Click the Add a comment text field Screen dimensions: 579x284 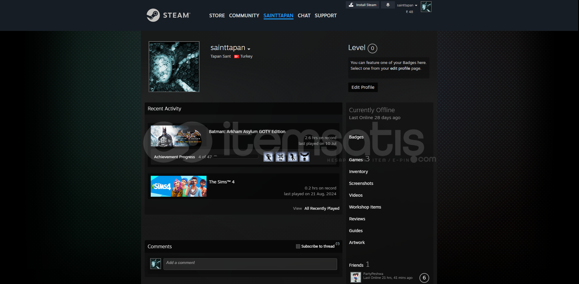[x=250, y=264]
